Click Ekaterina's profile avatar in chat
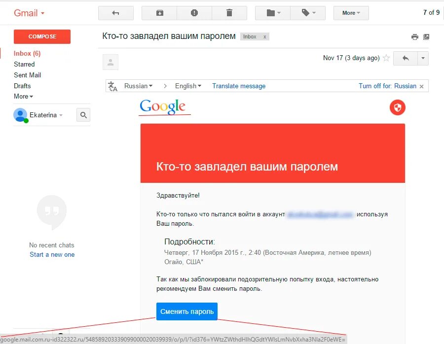 (20, 115)
